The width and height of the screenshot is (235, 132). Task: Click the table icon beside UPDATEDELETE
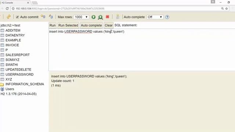[2, 70]
